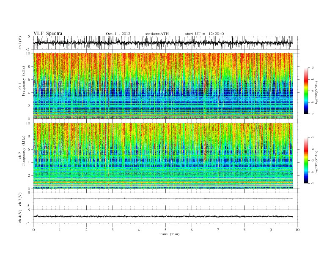Click the '9' tick on the time axis

tap(271, 230)
